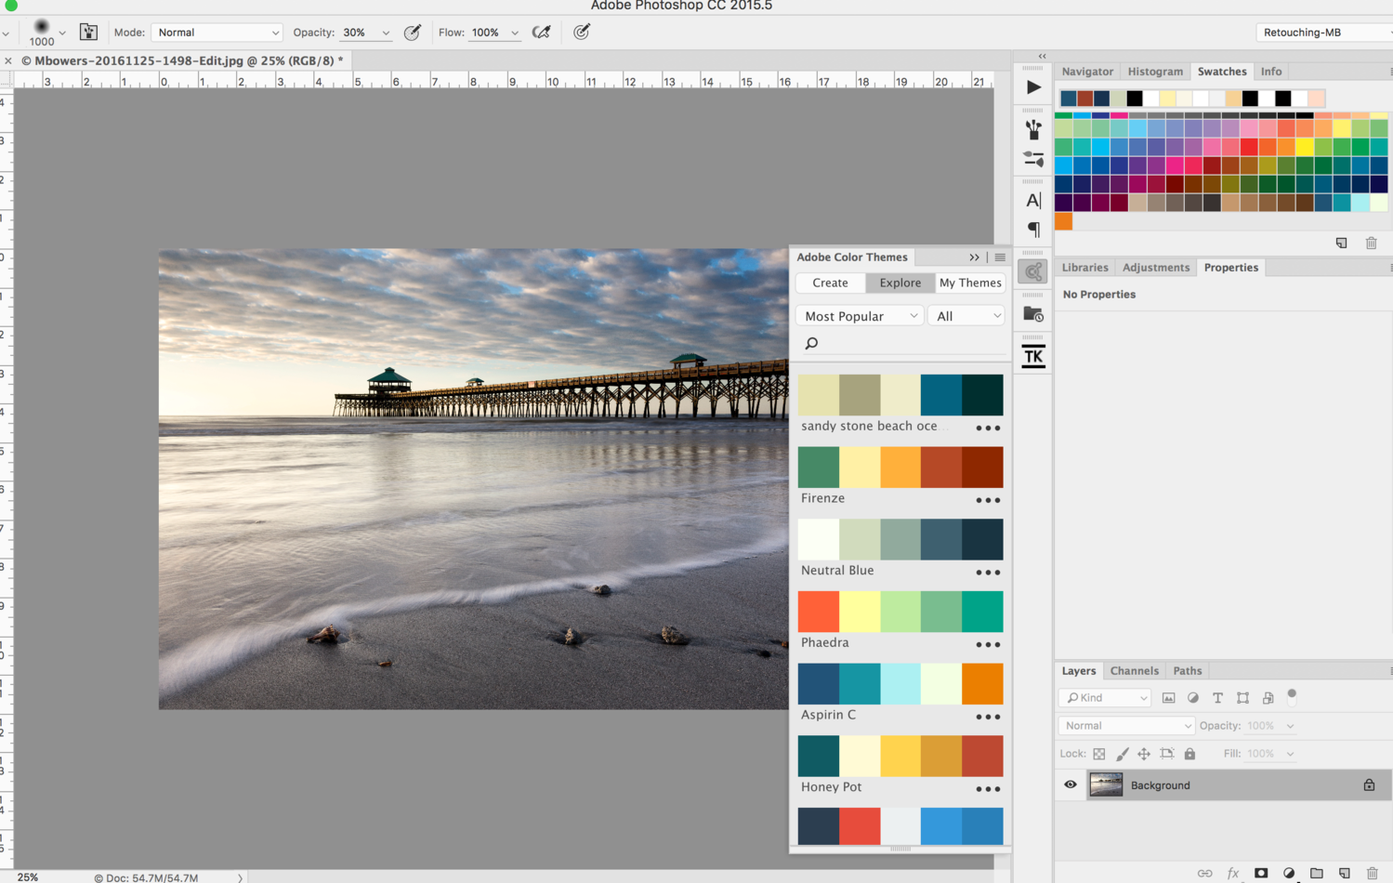
Task: Open options for the Firenze theme
Action: click(988, 500)
